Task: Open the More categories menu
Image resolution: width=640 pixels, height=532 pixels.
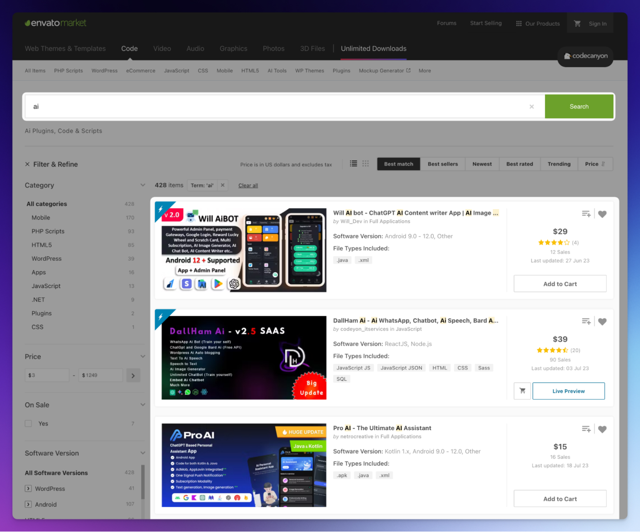Action: point(425,71)
